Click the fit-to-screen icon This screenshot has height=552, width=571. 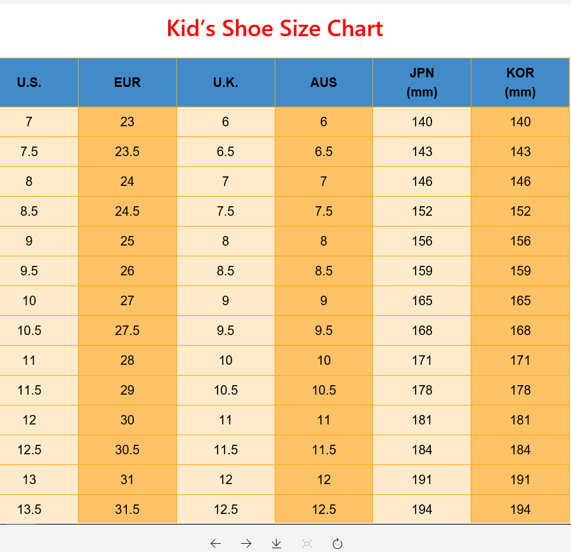pos(307,543)
